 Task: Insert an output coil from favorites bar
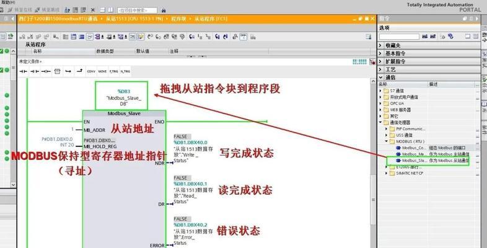(46, 71)
